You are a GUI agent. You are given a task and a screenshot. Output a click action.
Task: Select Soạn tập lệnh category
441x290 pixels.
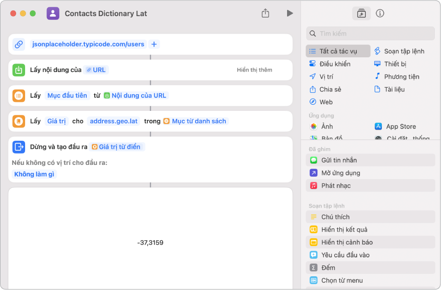click(399, 51)
